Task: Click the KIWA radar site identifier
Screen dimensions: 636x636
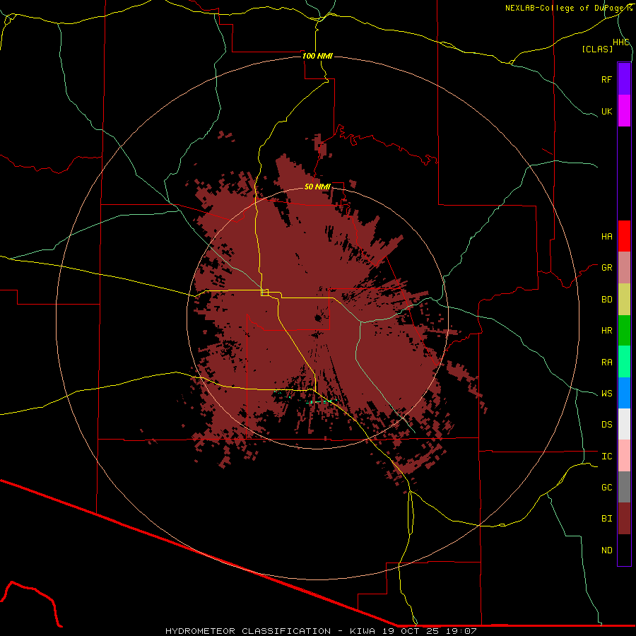Action: pyautogui.click(x=363, y=631)
